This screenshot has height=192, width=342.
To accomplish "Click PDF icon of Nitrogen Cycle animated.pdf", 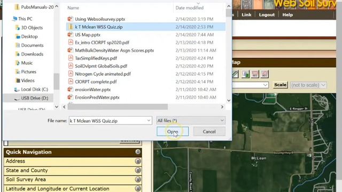I will (70, 74).
